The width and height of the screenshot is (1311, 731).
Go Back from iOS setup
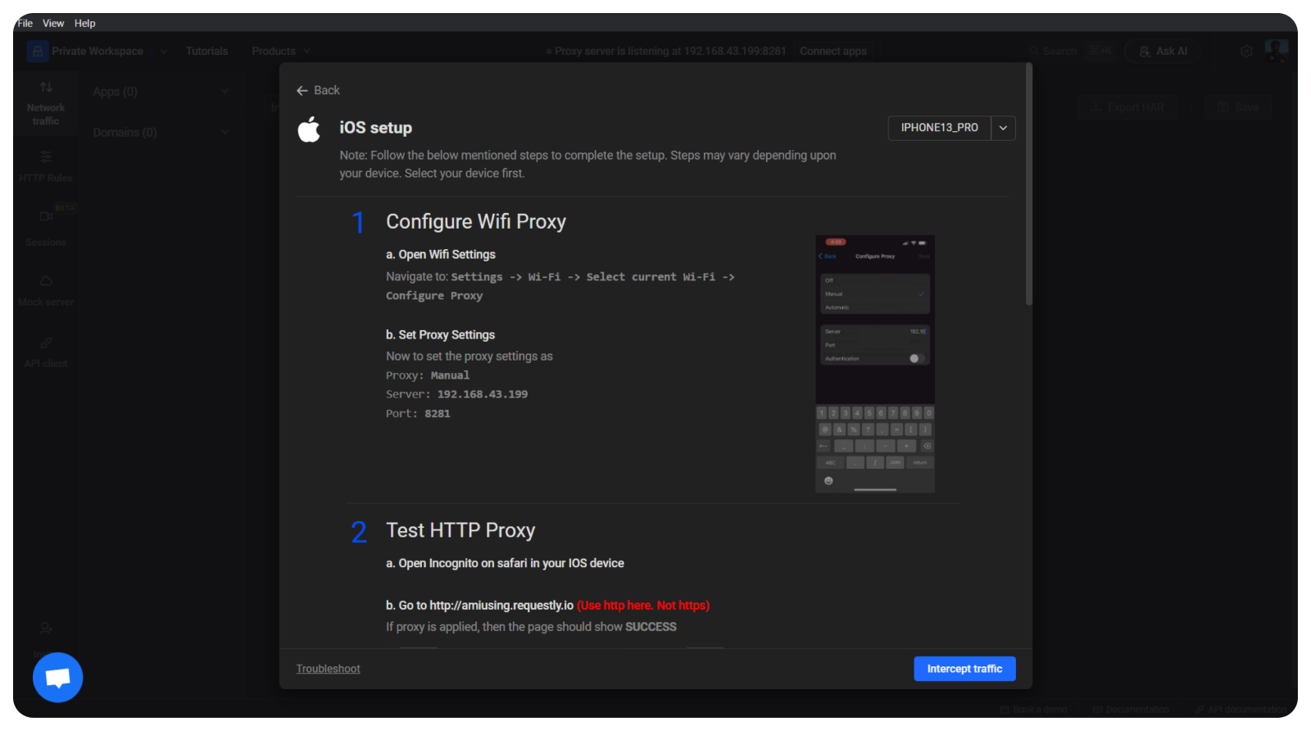click(318, 90)
